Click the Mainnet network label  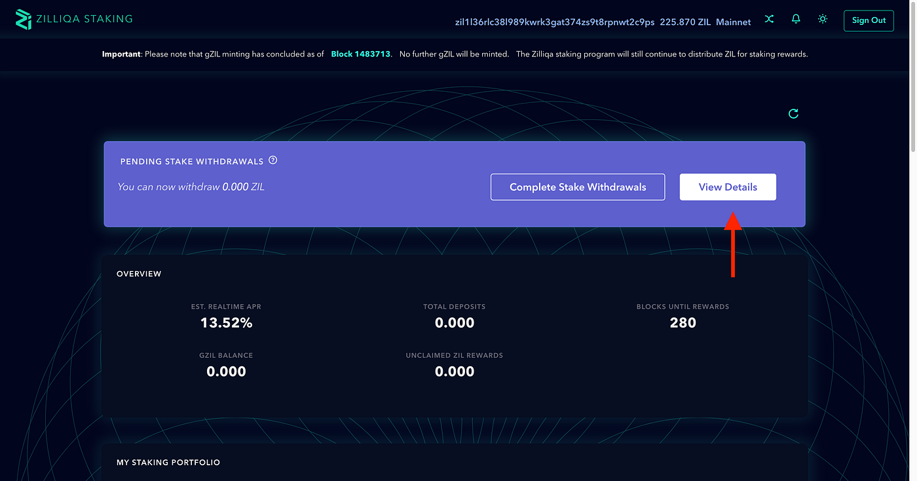point(734,22)
